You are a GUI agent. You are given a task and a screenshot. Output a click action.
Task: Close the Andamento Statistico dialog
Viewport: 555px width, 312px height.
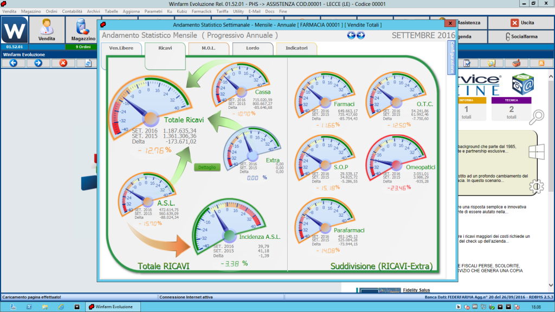[x=450, y=23]
